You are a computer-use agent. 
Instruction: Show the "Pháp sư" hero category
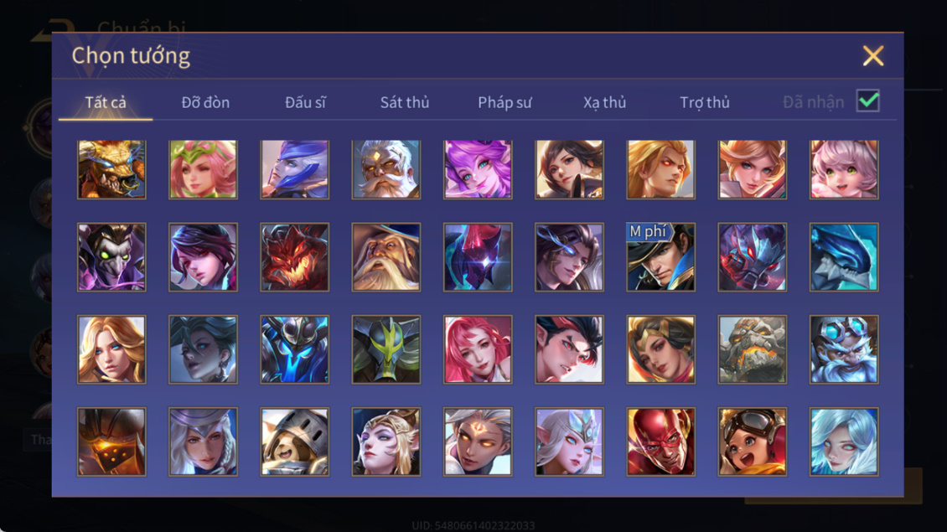tap(505, 103)
